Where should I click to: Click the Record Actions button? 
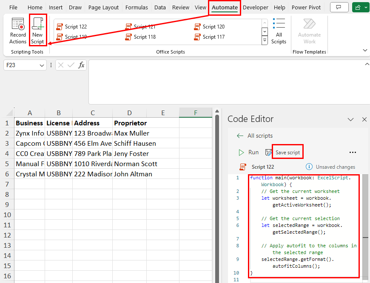pyautogui.click(x=18, y=31)
